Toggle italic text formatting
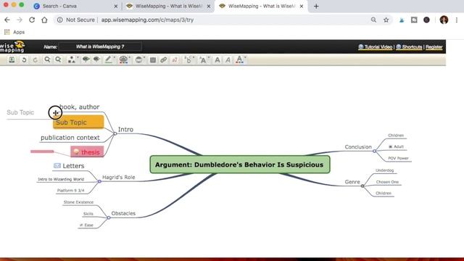464x261 pixels. tap(228, 59)
